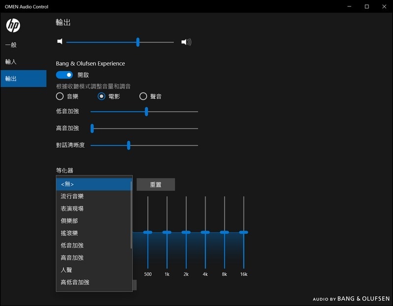Adjust the 高音加強 slider handle
The width and height of the screenshot is (393, 306).
pos(92,128)
